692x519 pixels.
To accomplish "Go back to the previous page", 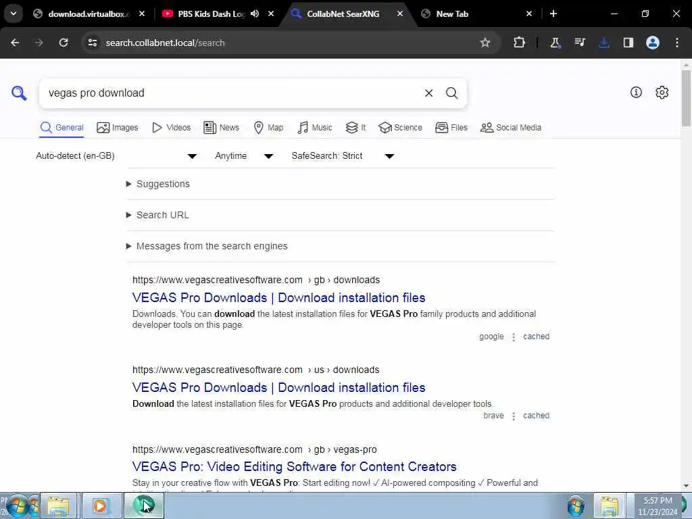I will 15,43.
